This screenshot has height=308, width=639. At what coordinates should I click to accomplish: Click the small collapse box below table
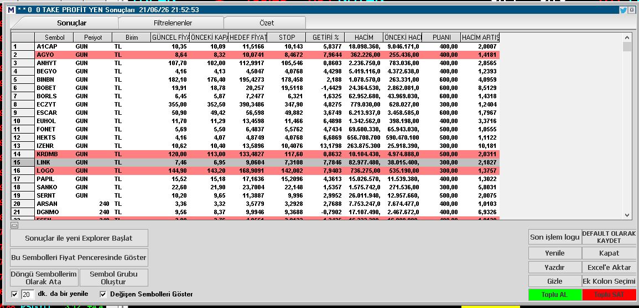coord(14,225)
